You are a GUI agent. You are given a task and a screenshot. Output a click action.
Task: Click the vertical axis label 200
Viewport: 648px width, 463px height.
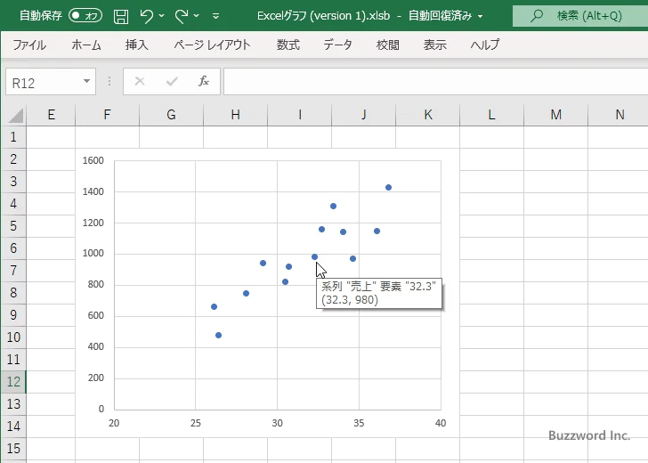[95, 378]
